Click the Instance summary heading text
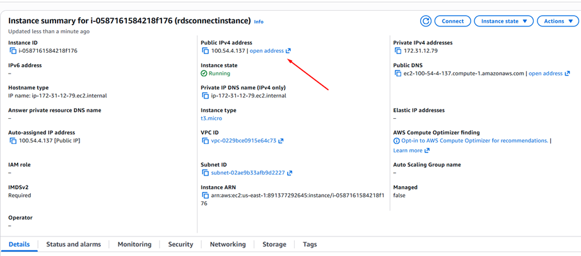Screen dimensions: 581x256 click(x=129, y=21)
